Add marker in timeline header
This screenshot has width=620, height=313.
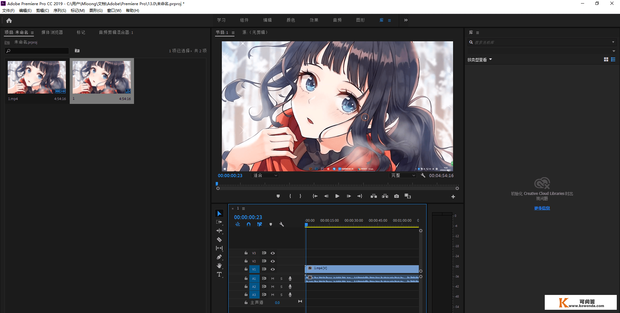coord(271,224)
